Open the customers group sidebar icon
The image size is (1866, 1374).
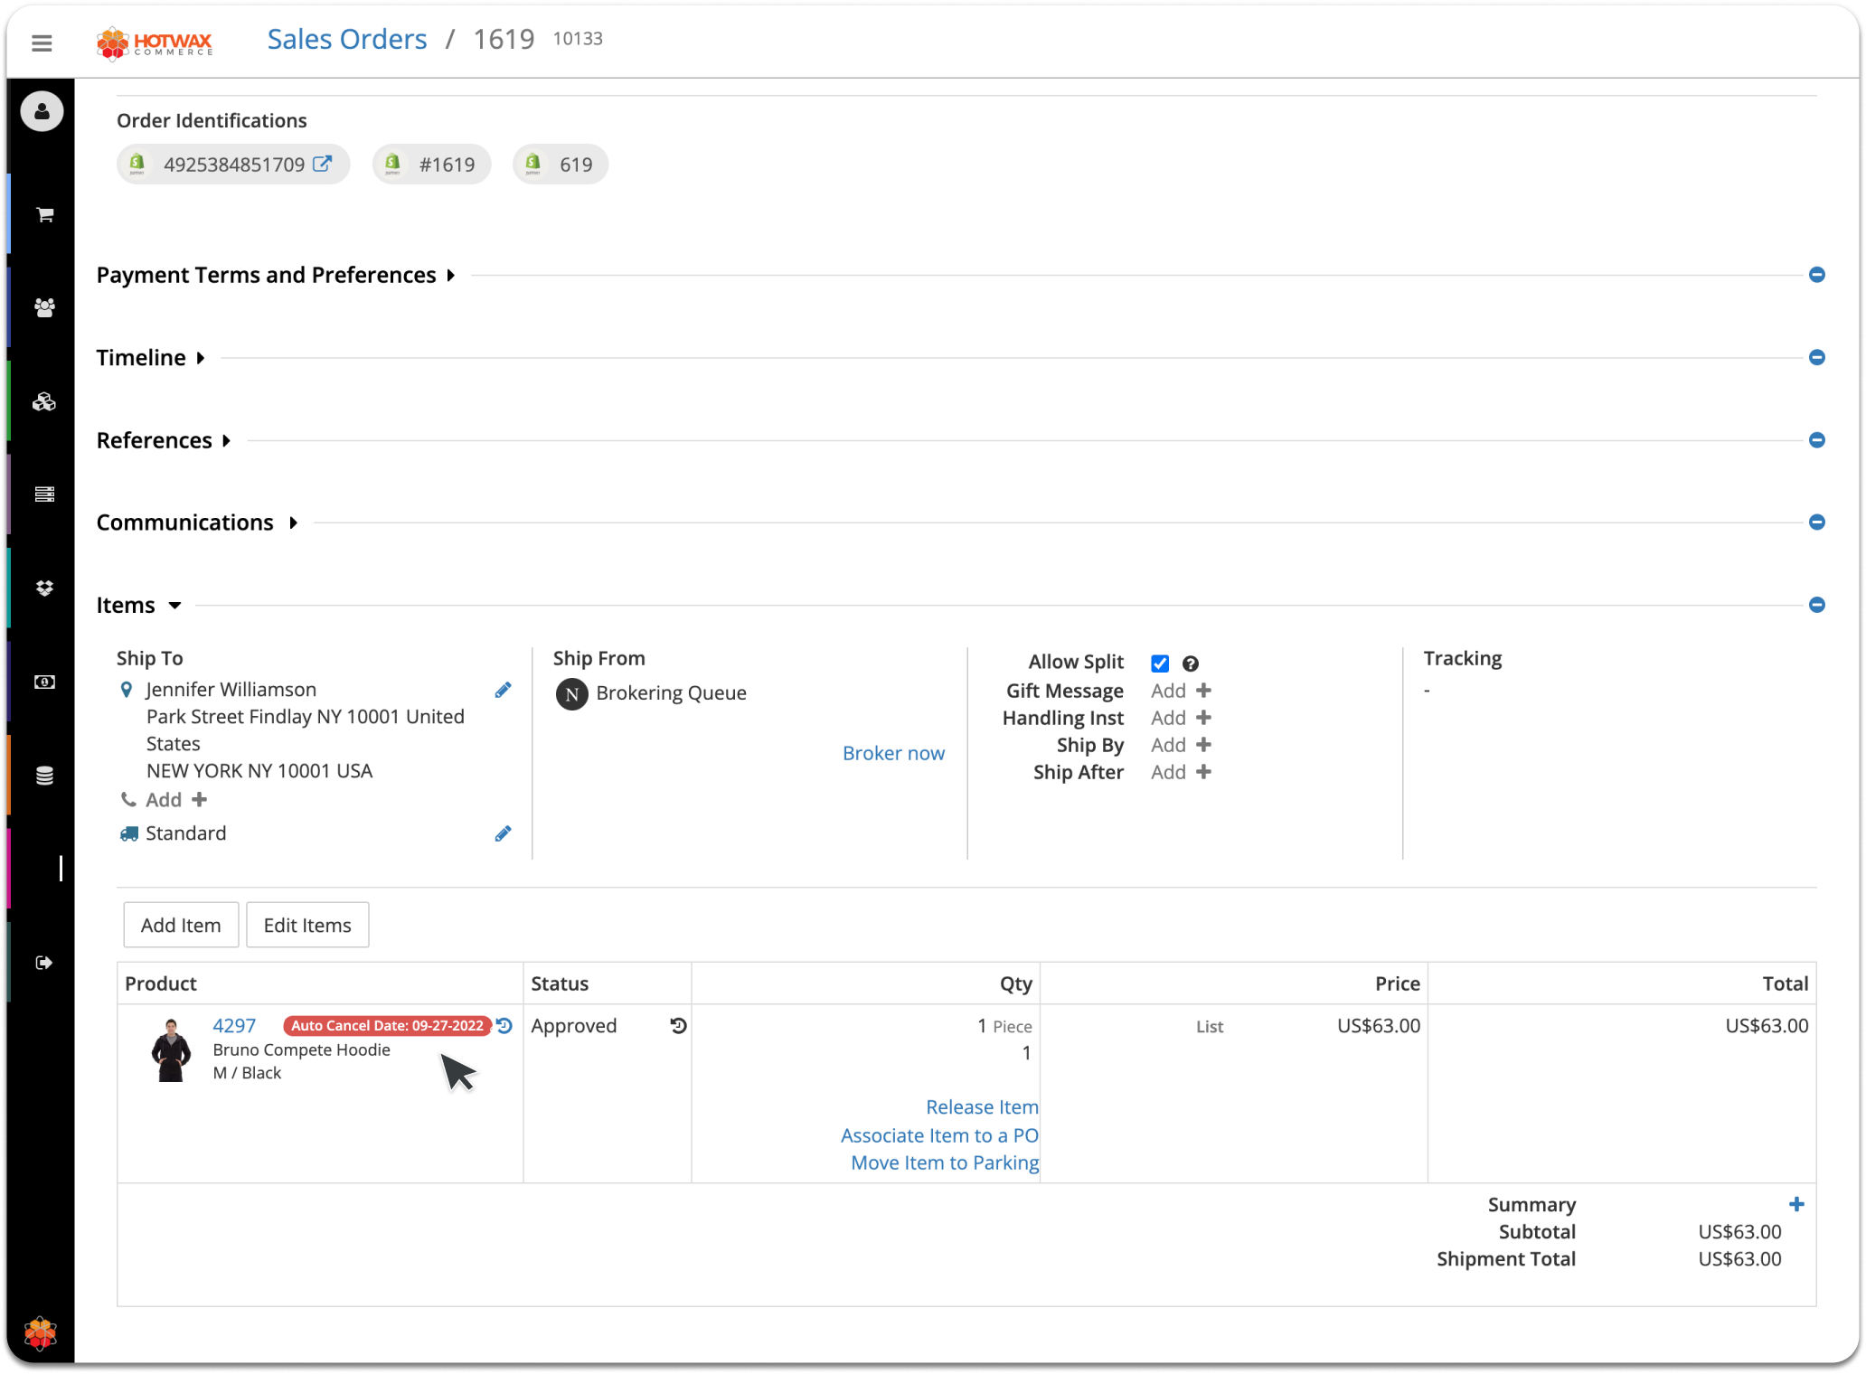coord(44,307)
